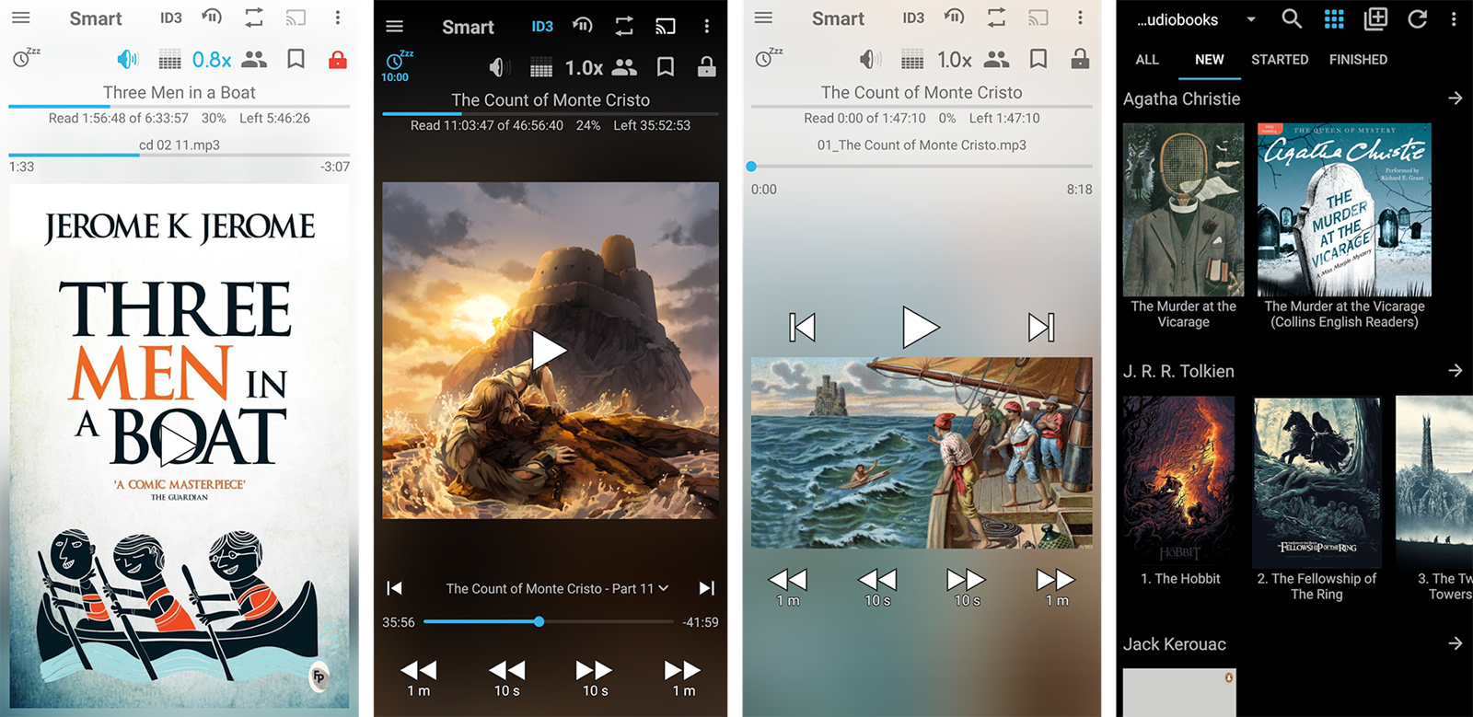
Task: Open characters icon on the dark Monte Cristo player
Action: coord(625,67)
